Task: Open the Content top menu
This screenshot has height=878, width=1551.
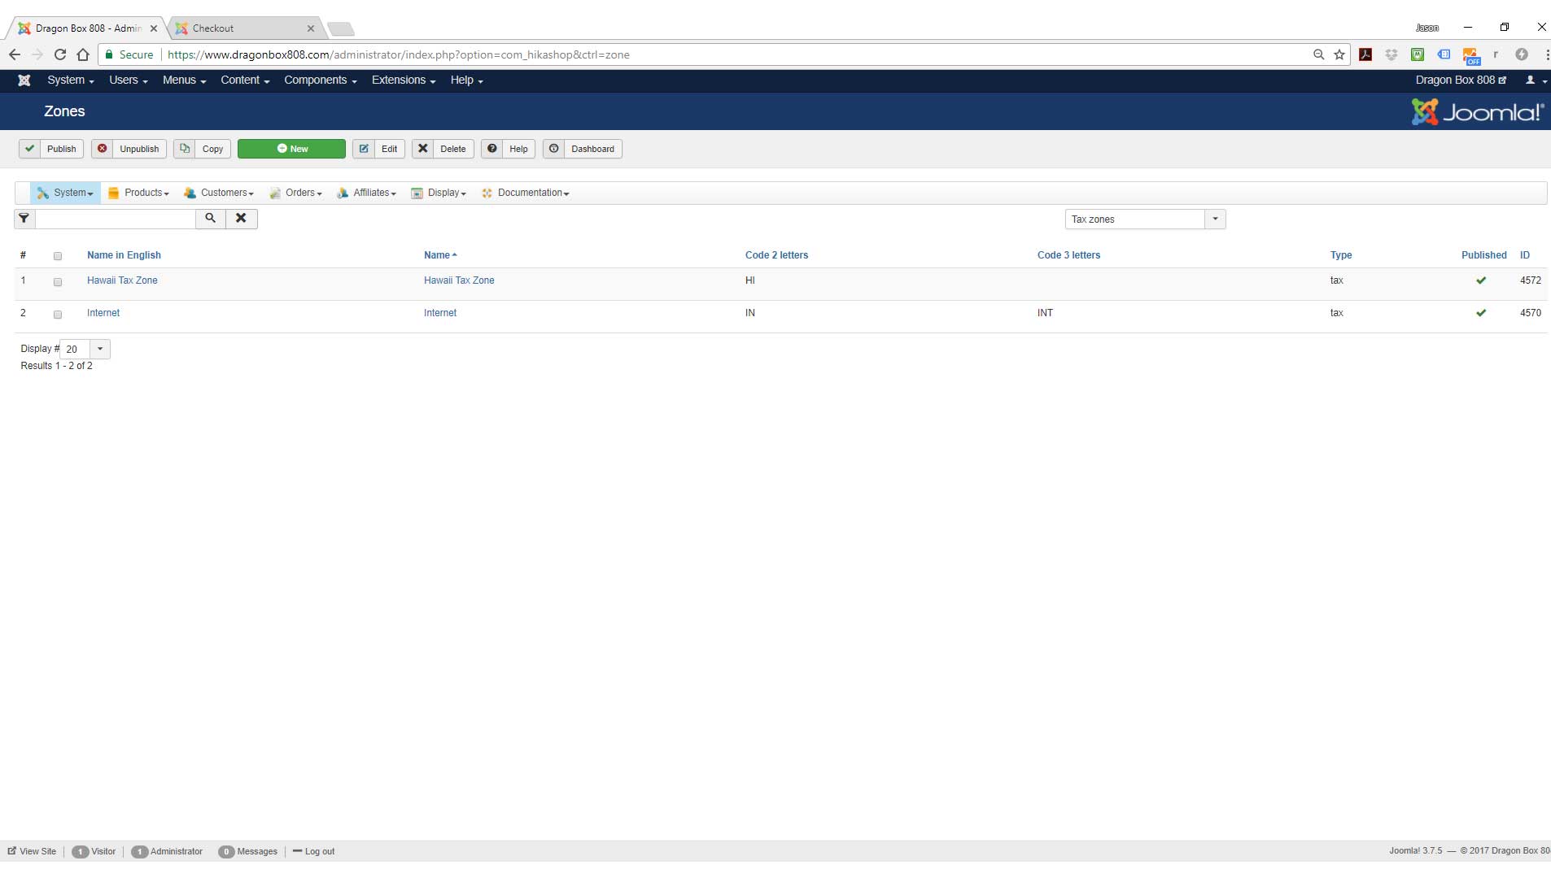Action: click(245, 80)
